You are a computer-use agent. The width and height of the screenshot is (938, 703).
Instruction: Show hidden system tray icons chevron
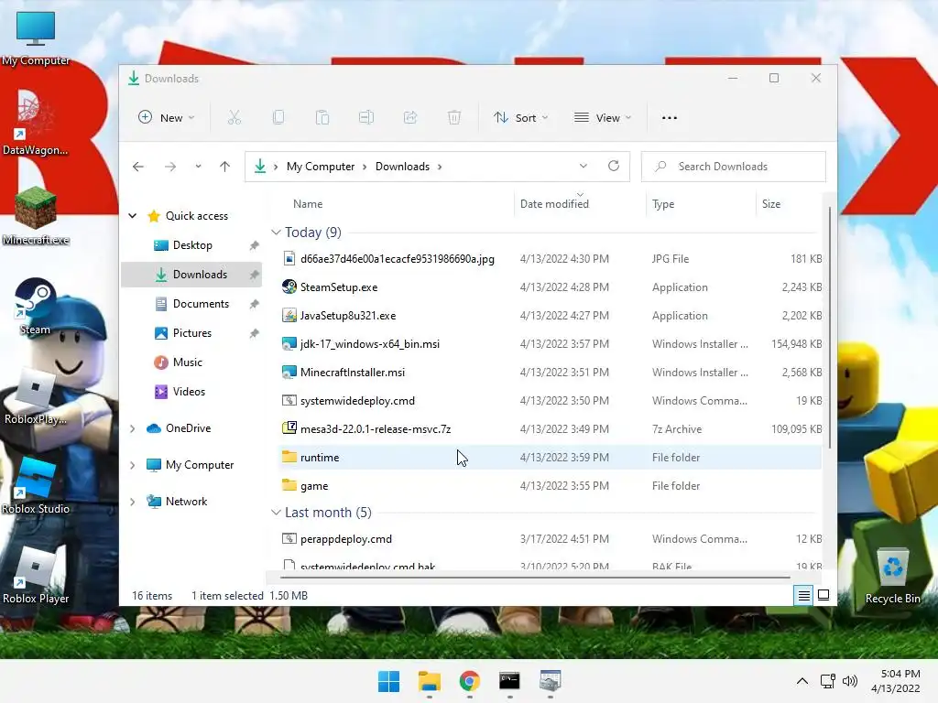(802, 681)
